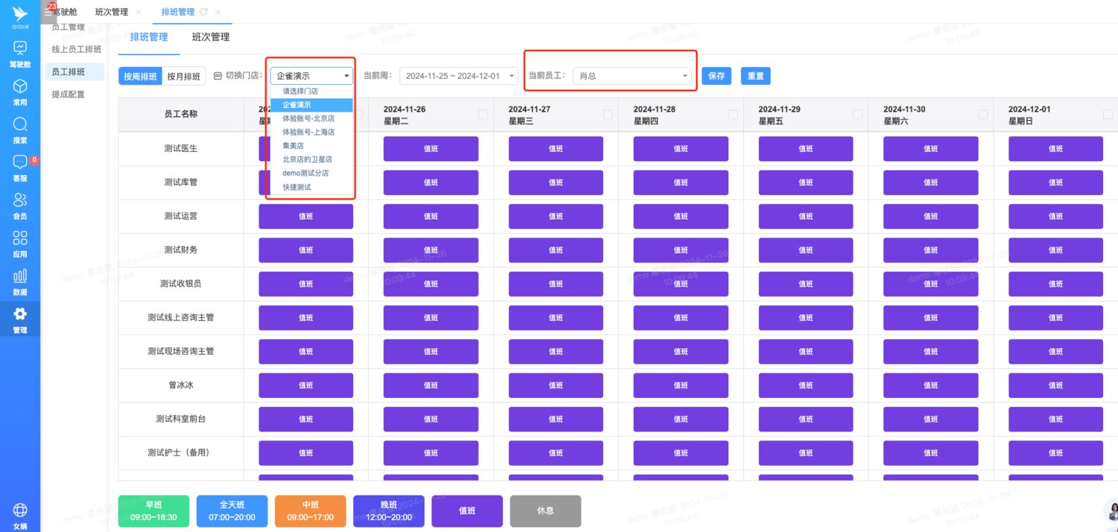The width and height of the screenshot is (1118, 532).
Task: Open the 当前员工 dropdown showing 肖总
Action: point(632,76)
